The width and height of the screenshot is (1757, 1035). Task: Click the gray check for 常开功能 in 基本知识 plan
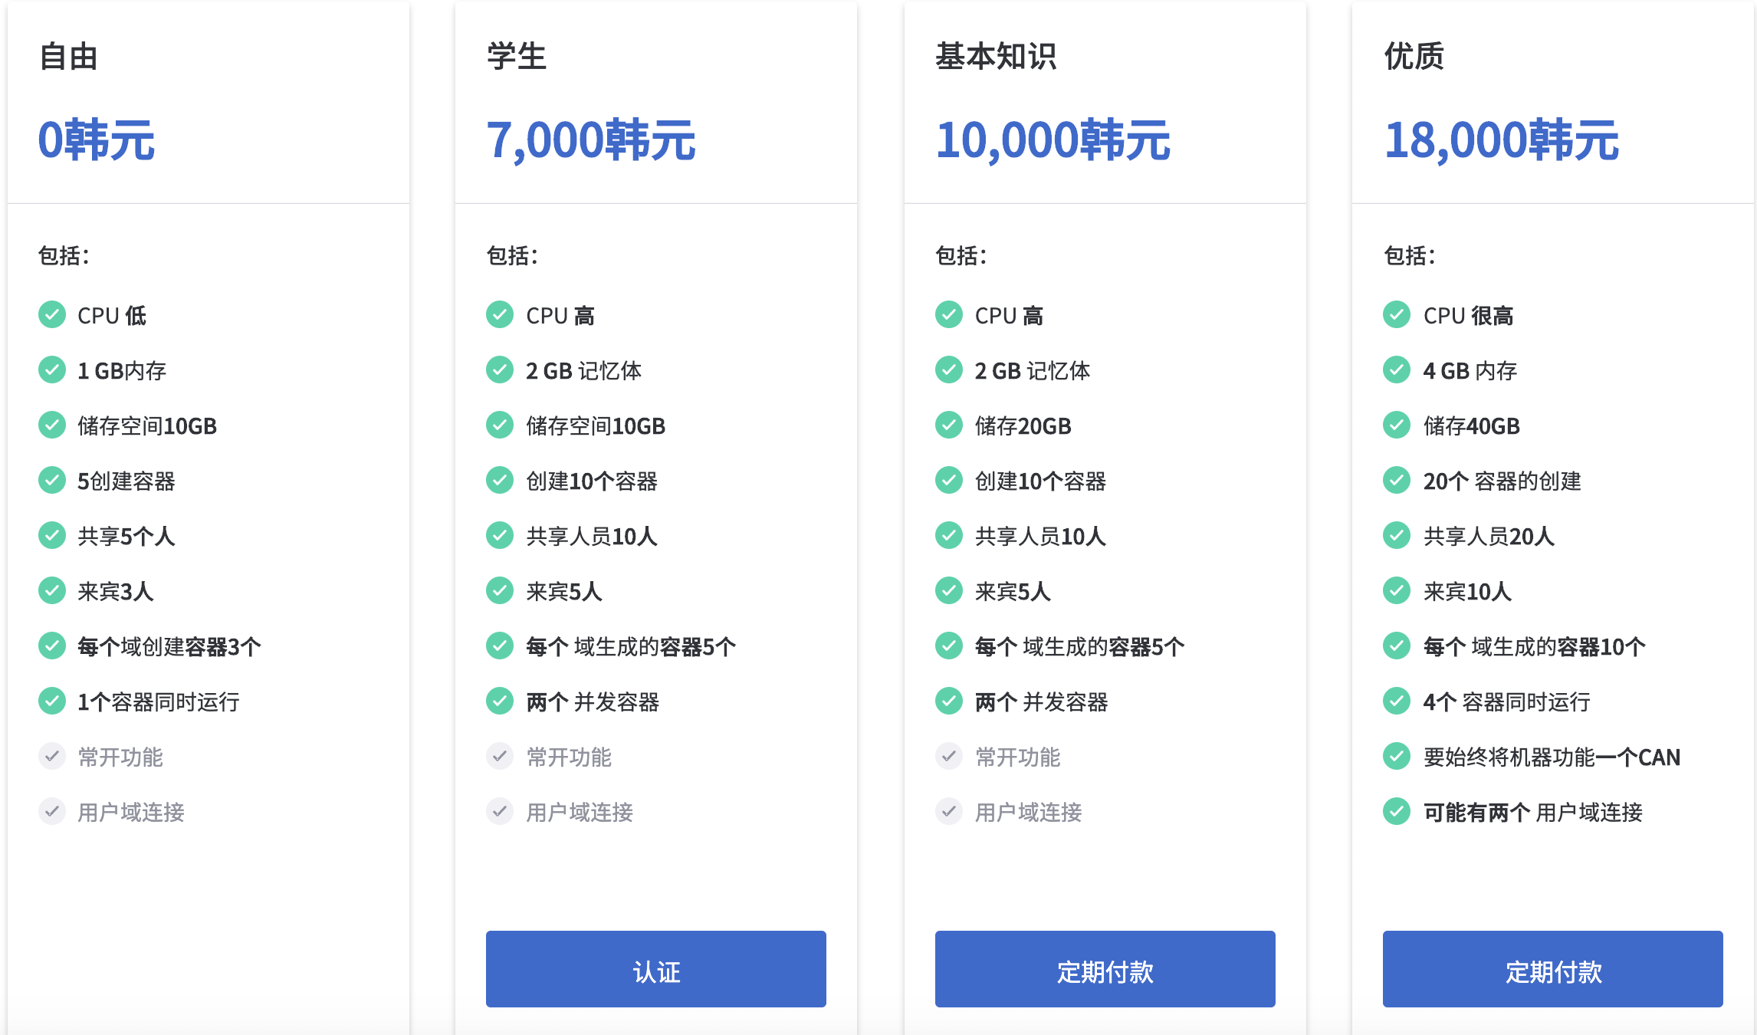949,756
